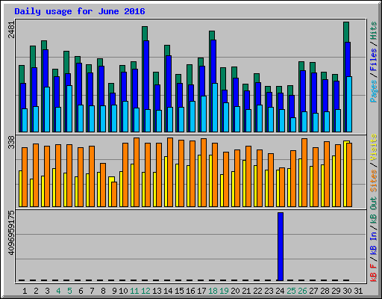Click green weekend day label "12"
Screen dimensions: 382x299
(x=145, y=291)
